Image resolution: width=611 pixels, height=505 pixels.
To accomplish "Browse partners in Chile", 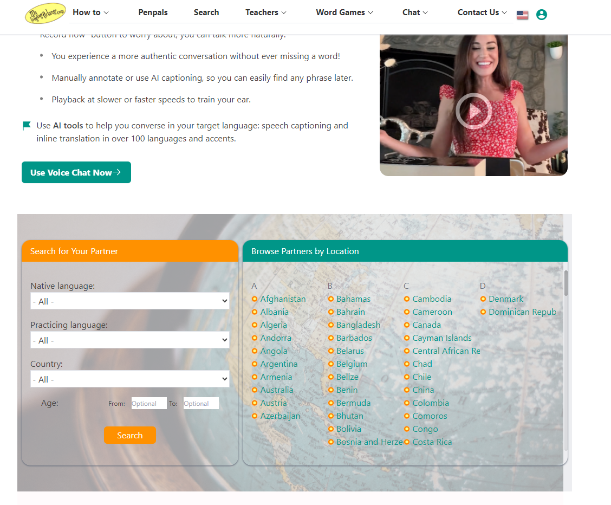I will point(422,377).
